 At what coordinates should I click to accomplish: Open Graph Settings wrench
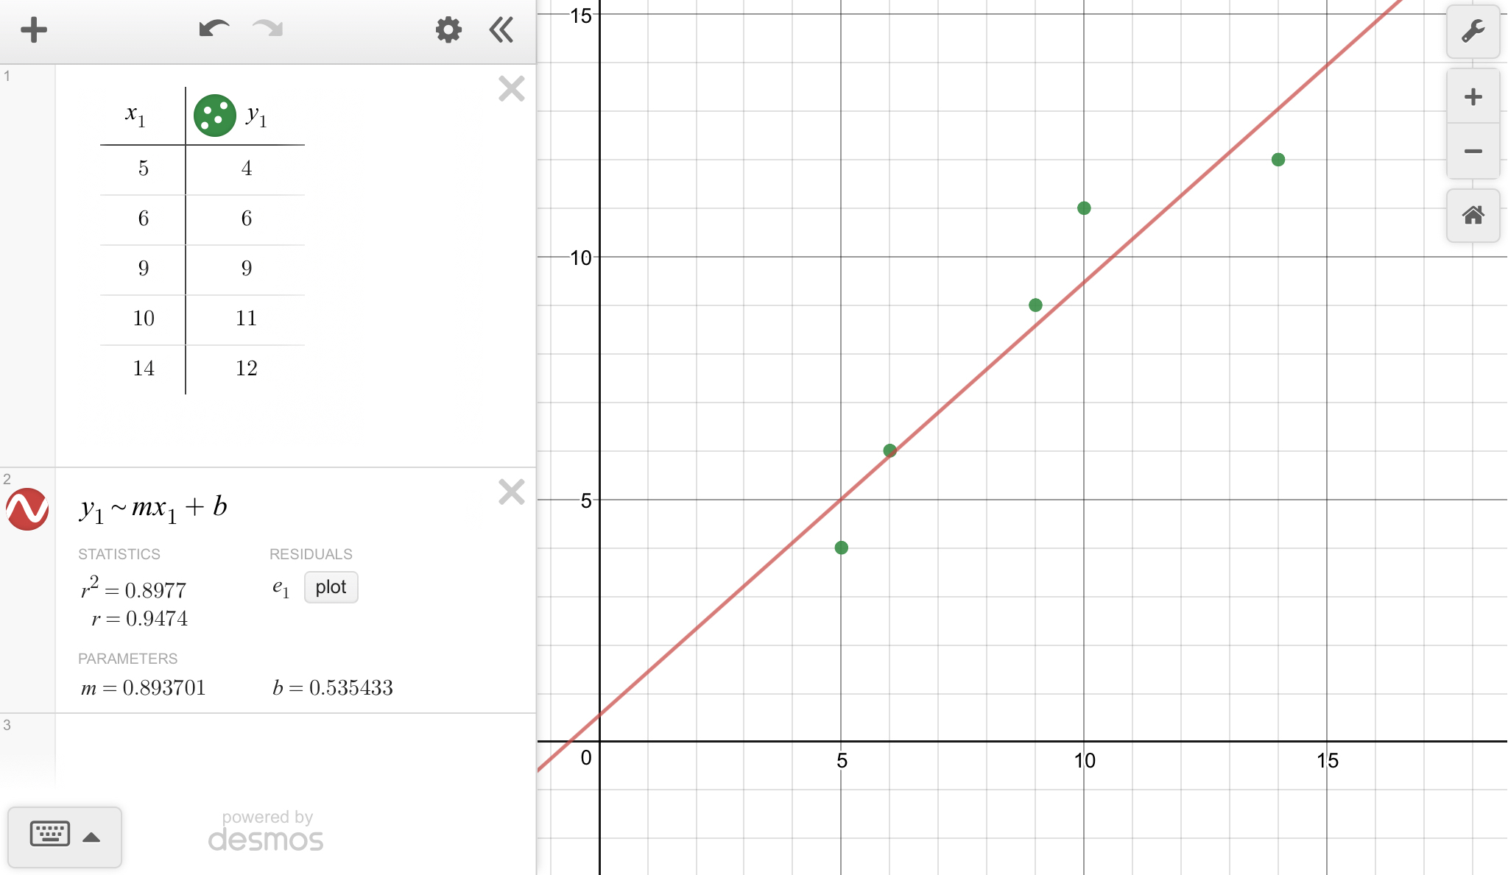[1473, 32]
